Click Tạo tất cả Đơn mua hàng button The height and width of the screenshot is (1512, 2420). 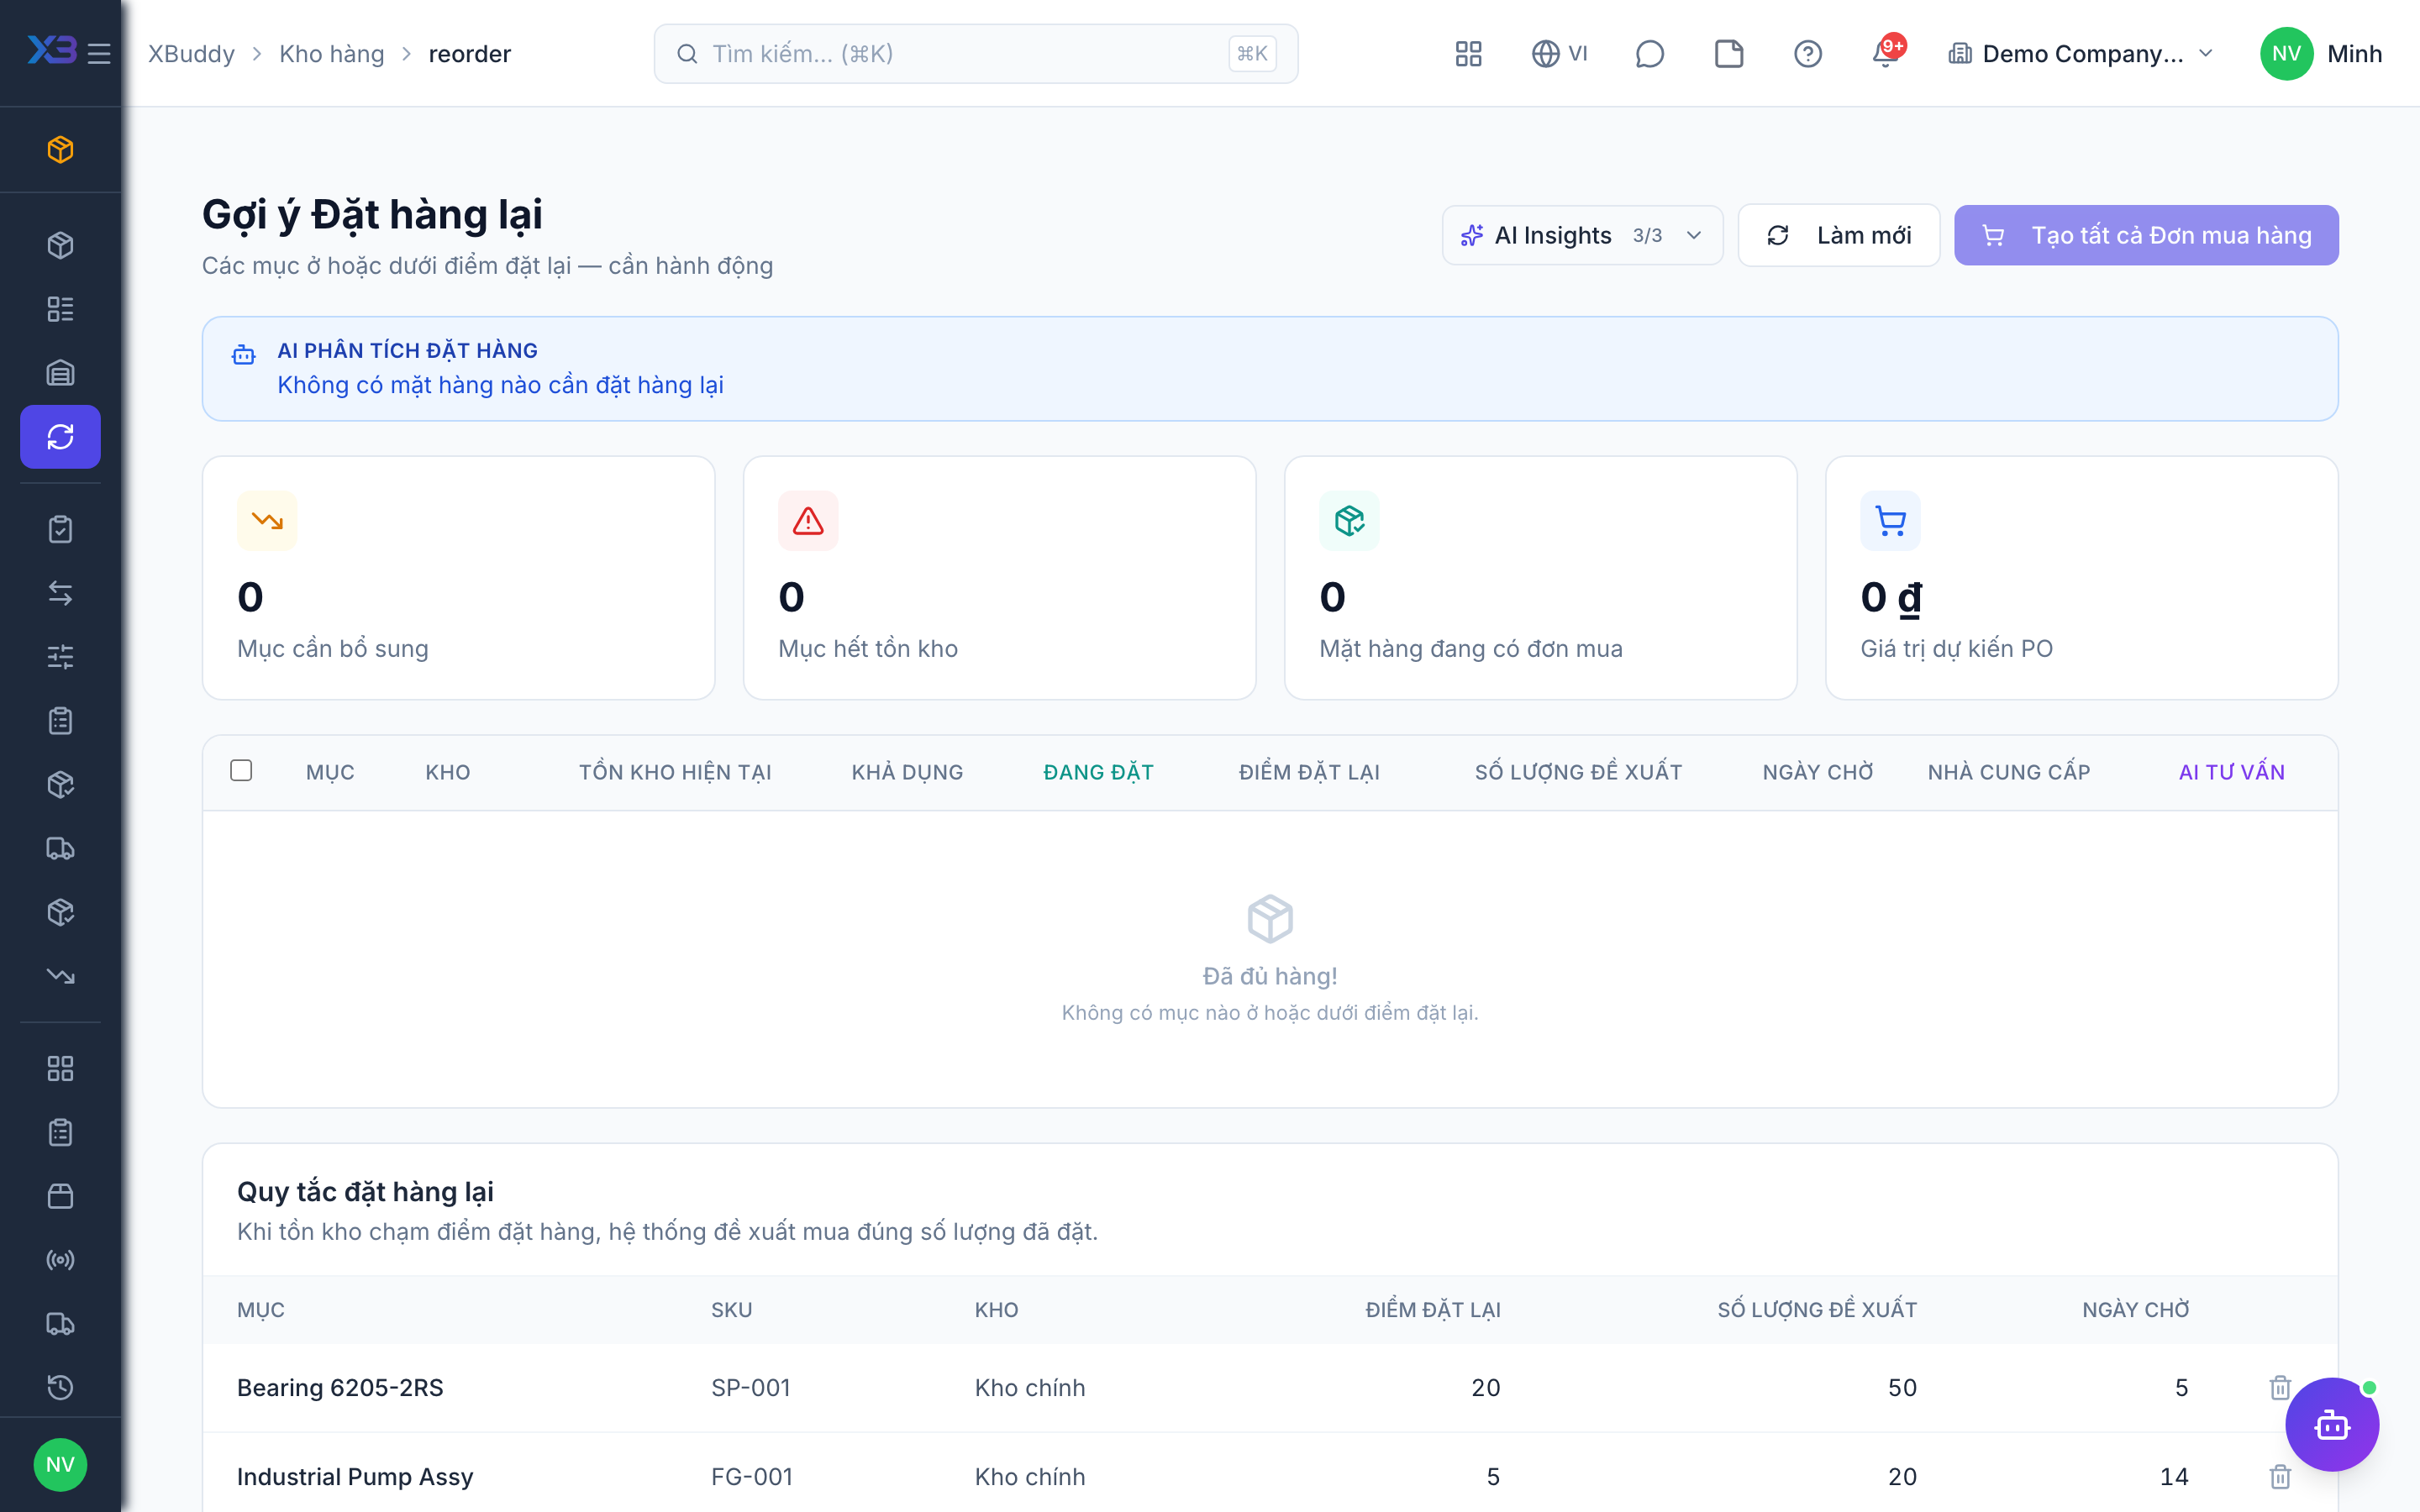[2146, 235]
